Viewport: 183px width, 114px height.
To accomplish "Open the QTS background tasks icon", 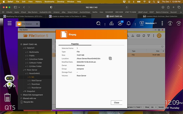I will click(x=111, y=23).
